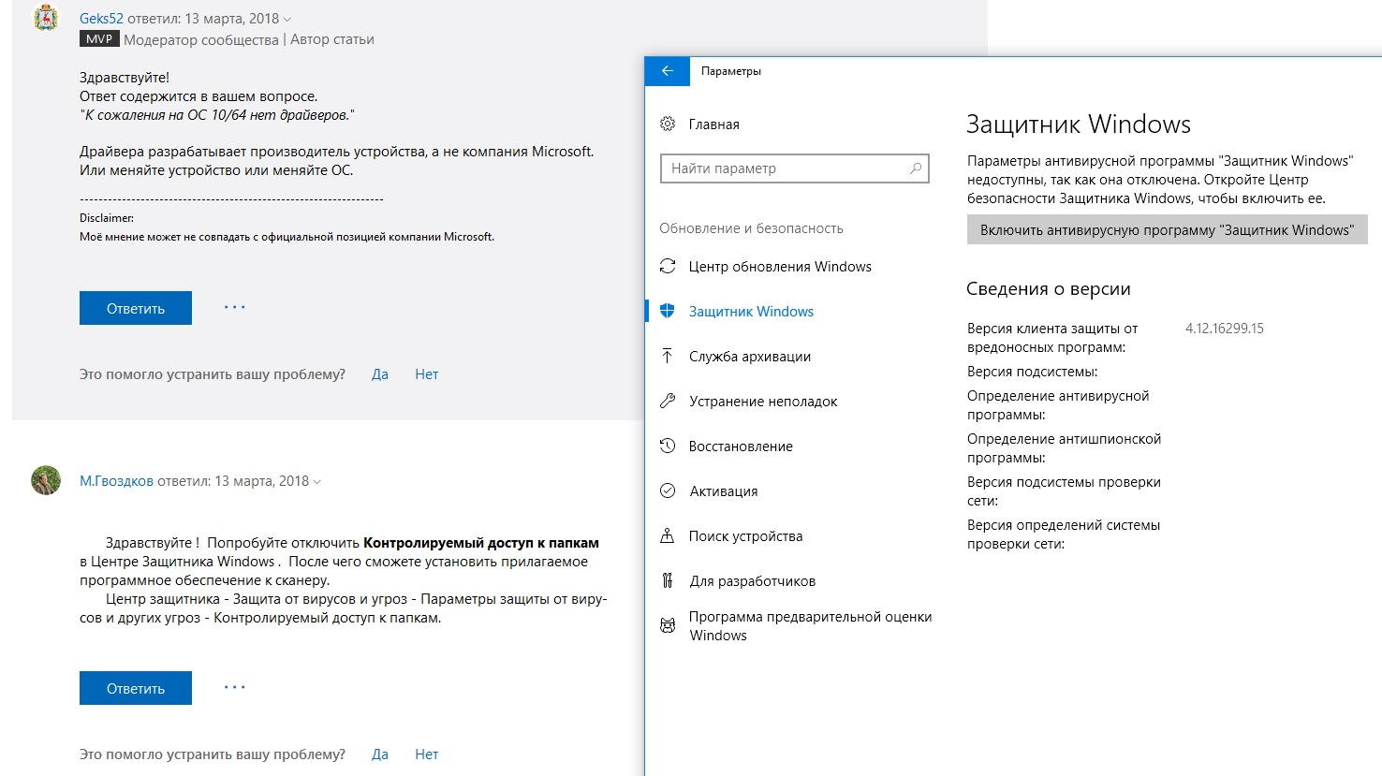Click Нет under М.Гвоздков's reply

pyautogui.click(x=427, y=754)
